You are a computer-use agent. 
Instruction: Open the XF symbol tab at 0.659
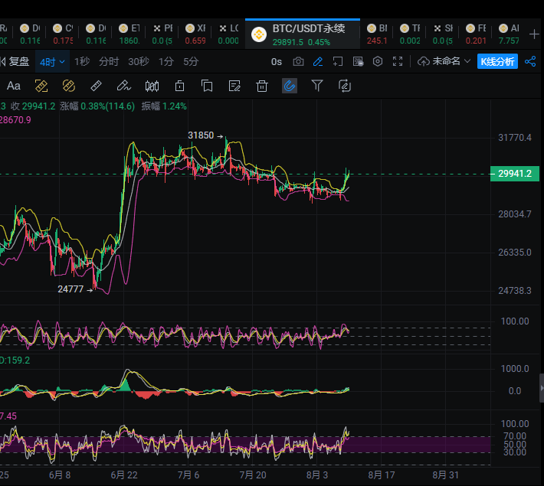coord(195,34)
